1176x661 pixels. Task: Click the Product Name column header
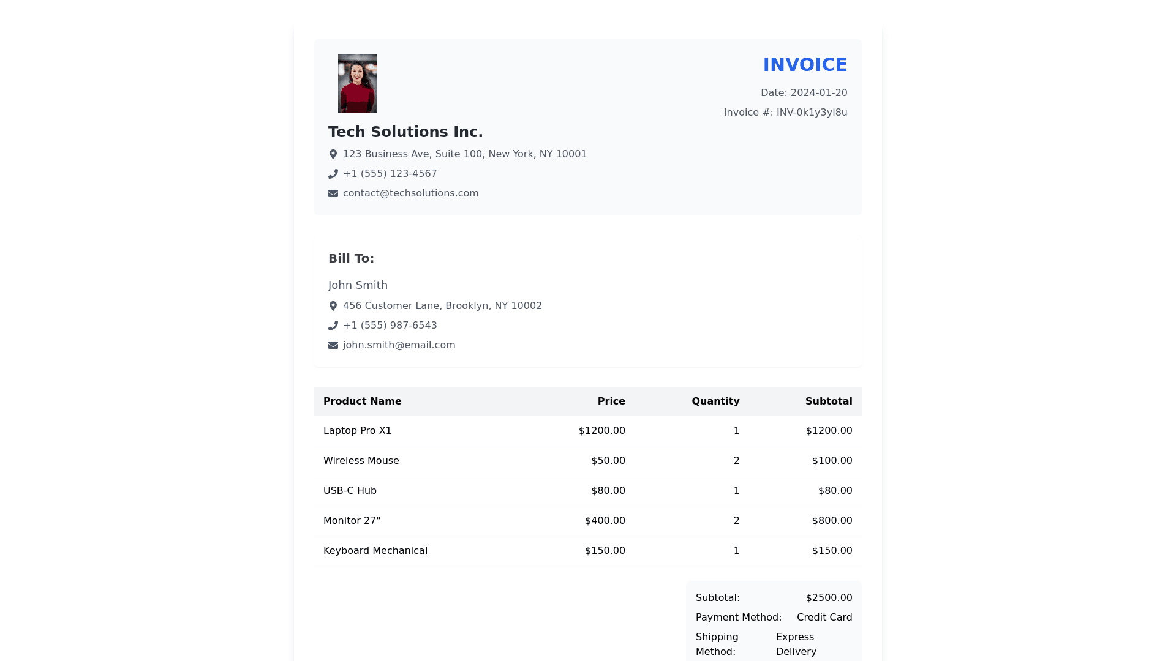pos(362,401)
